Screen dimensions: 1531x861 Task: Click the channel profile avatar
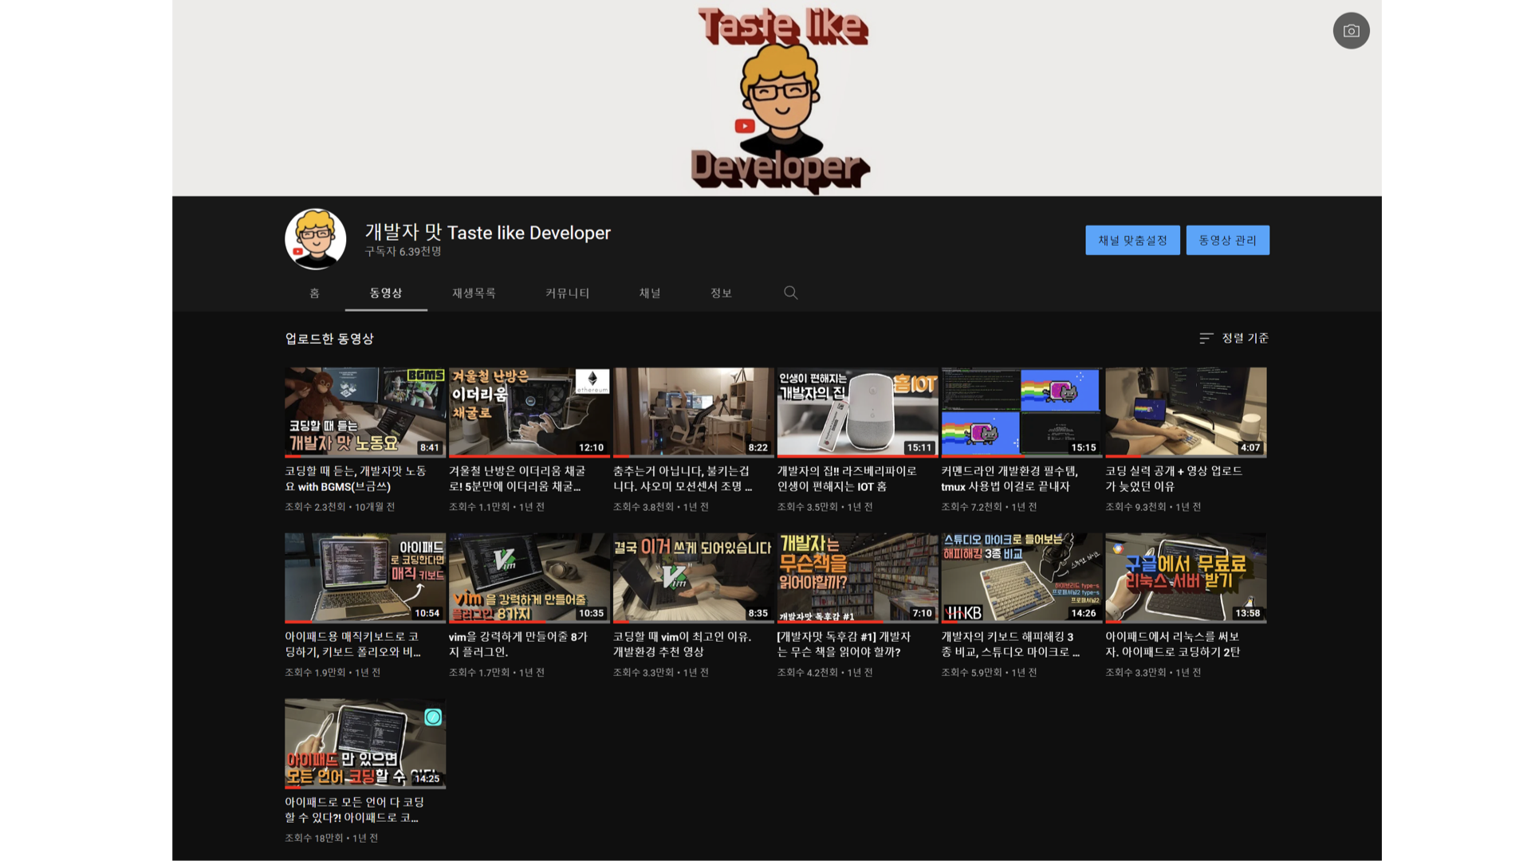tap(316, 239)
